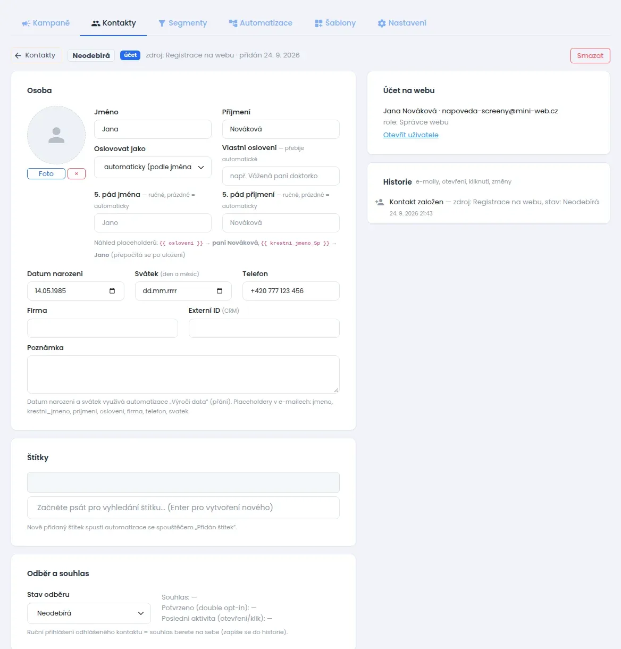Open the Kampaně tab
This screenshot has width=621, height=649.
point(46,23)
